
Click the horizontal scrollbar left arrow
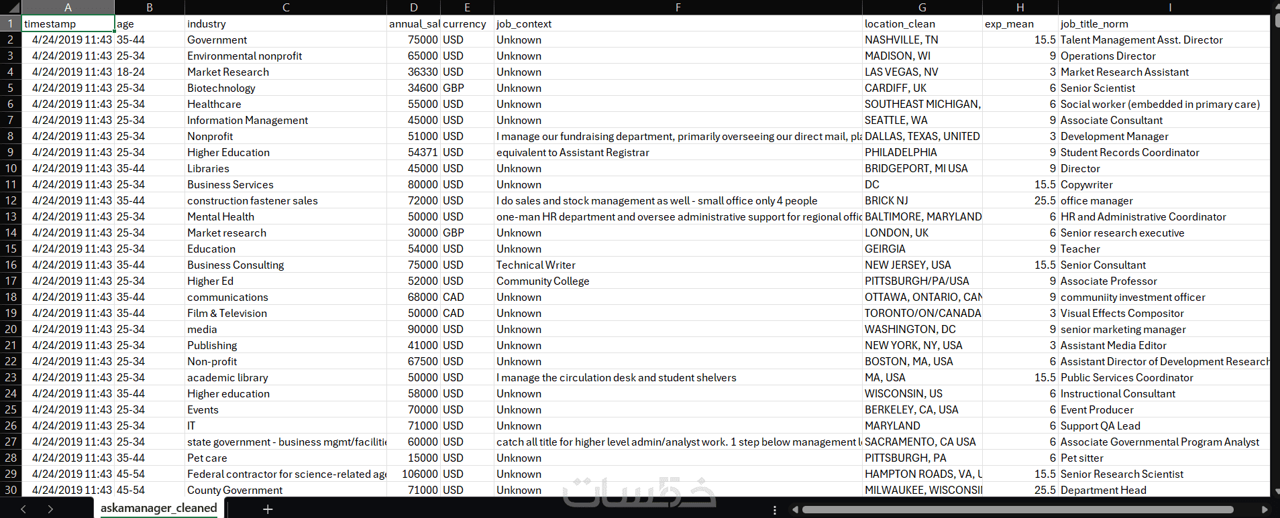(795, 510)
